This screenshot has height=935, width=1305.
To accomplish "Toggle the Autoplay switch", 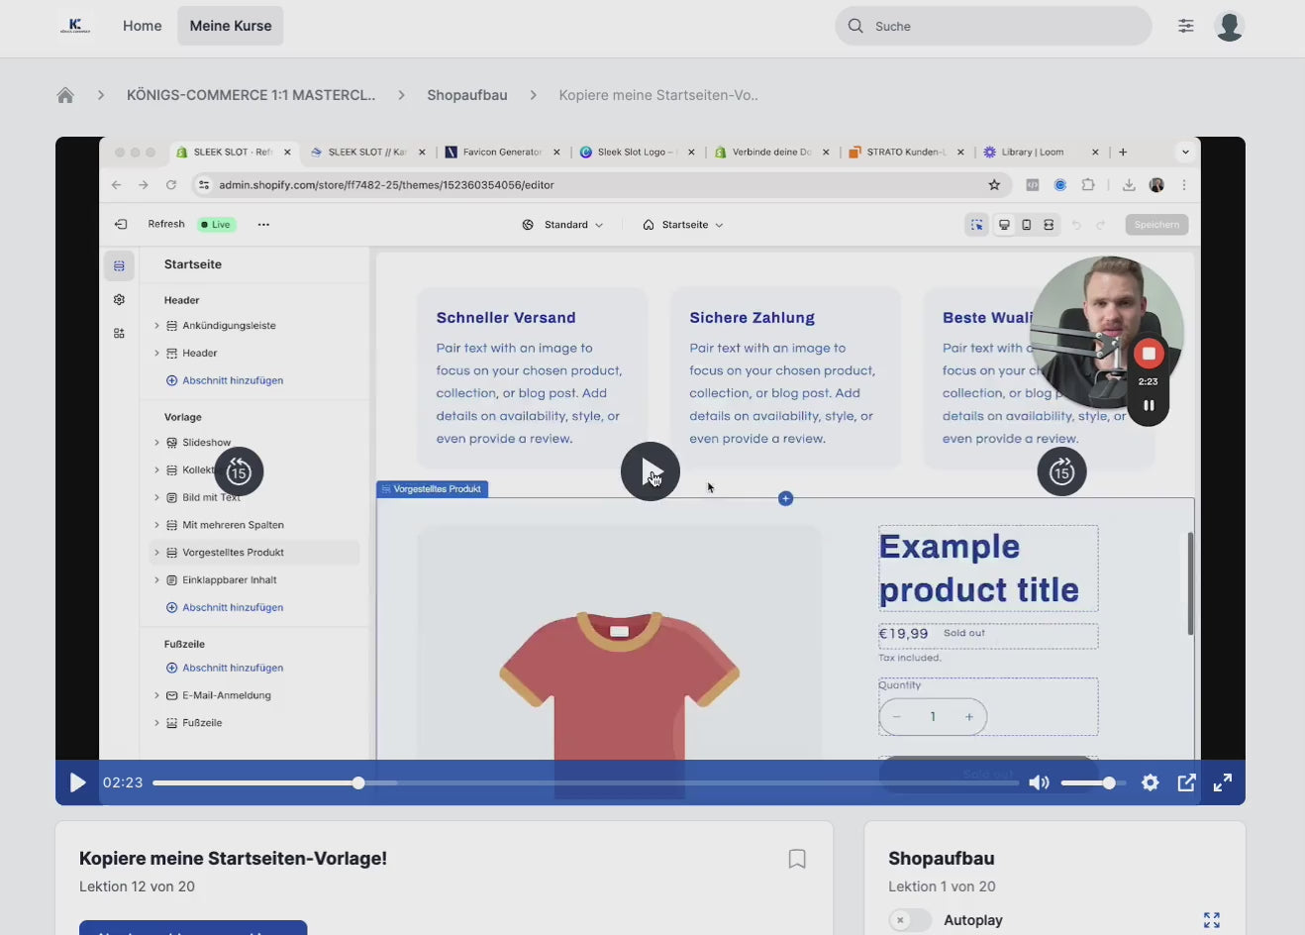I will point(909,920).
